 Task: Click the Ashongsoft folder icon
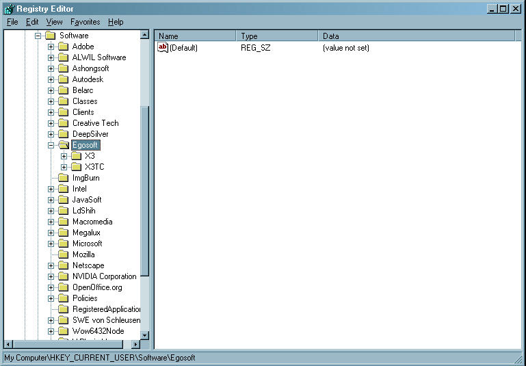click(64, 68)
